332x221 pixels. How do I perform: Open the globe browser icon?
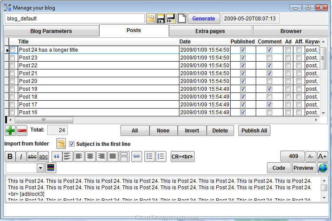[x=322, y=168]
